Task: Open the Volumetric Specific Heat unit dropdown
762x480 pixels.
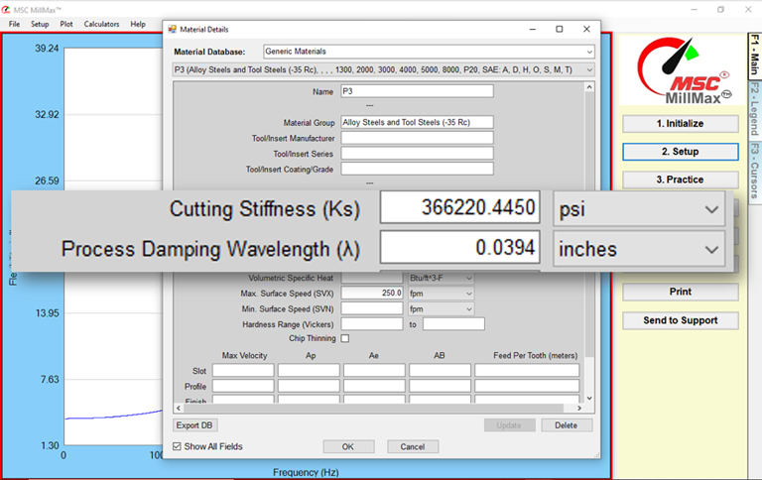Action: click(x=441, y=279)
